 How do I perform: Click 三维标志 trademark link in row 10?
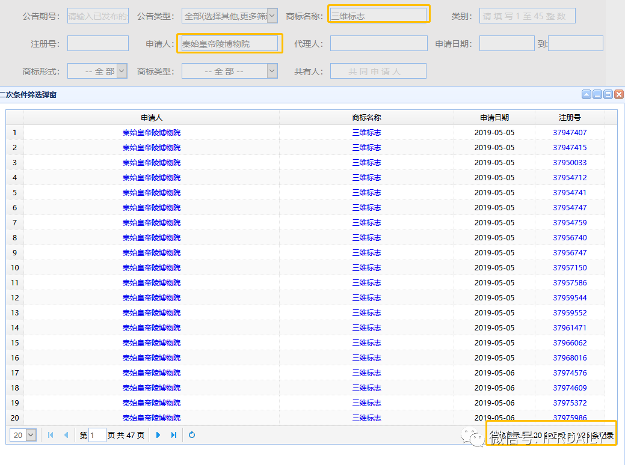(x=366, y=267)
